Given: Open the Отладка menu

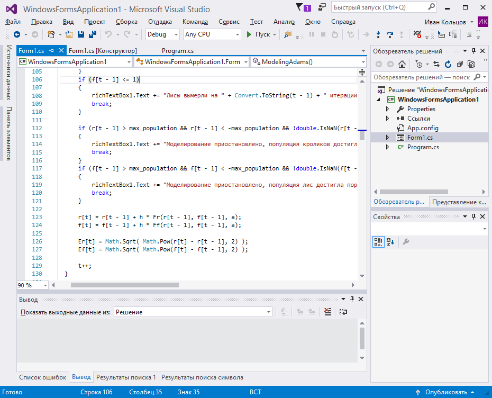Looking at the screenshot, I should coord(160,22).
